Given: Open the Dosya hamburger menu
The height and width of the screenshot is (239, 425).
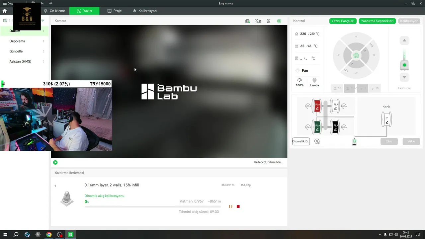Looking at the screenshot, I should (x=8, y=3).
